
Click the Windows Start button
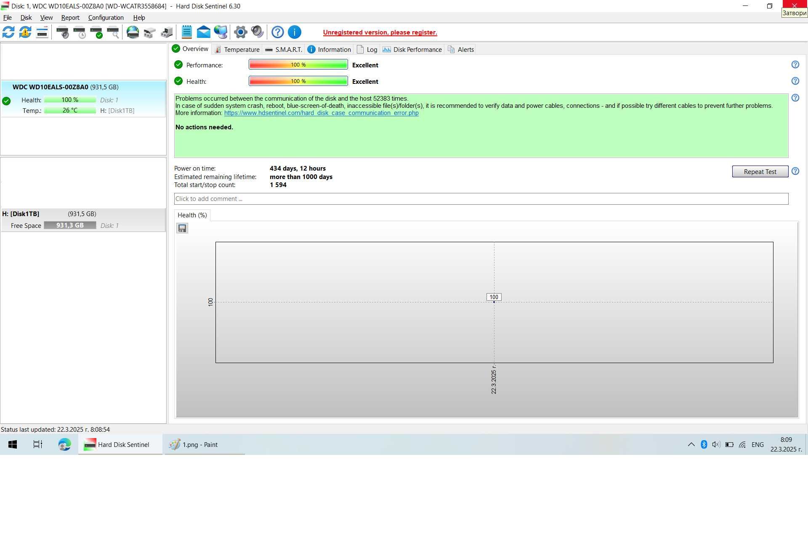pyautogui.click(x=13, y=444)
